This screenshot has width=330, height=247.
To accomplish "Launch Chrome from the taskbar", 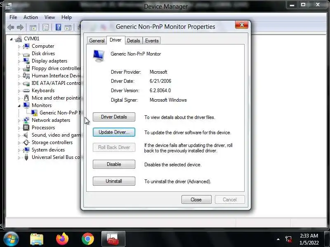I will point(88,239).
